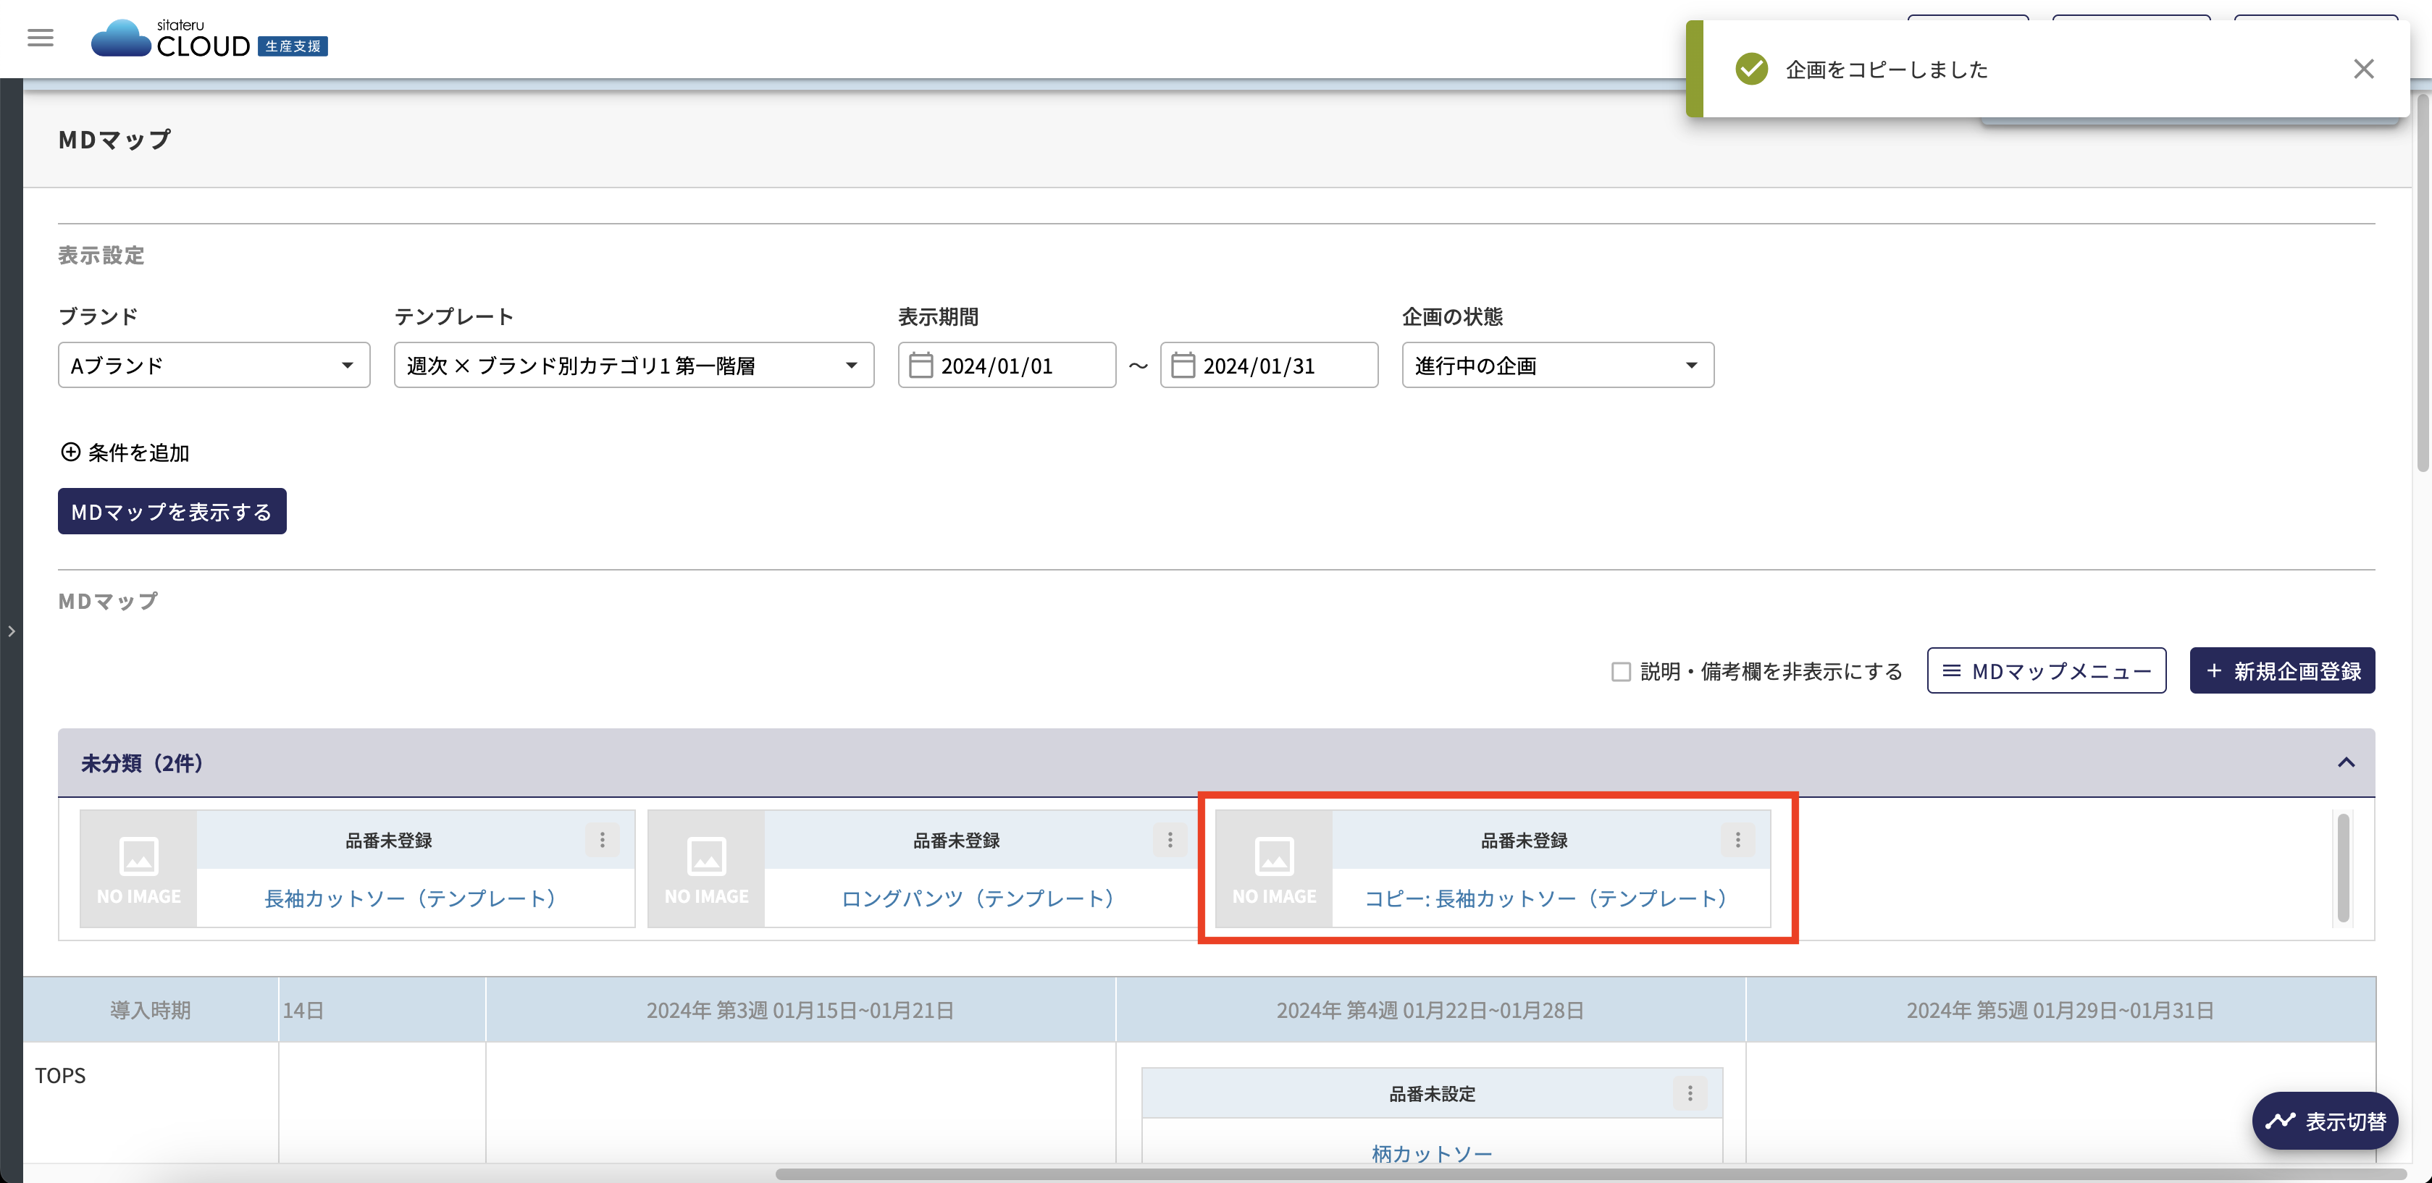
Task: Click the MDマップを表示する button
Action: pyautogui.click(x=172, y=512)
